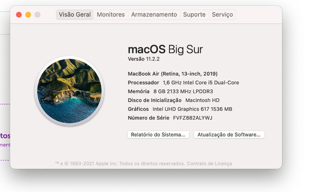
Task: Click the Número de Série label
Action: 149,118
